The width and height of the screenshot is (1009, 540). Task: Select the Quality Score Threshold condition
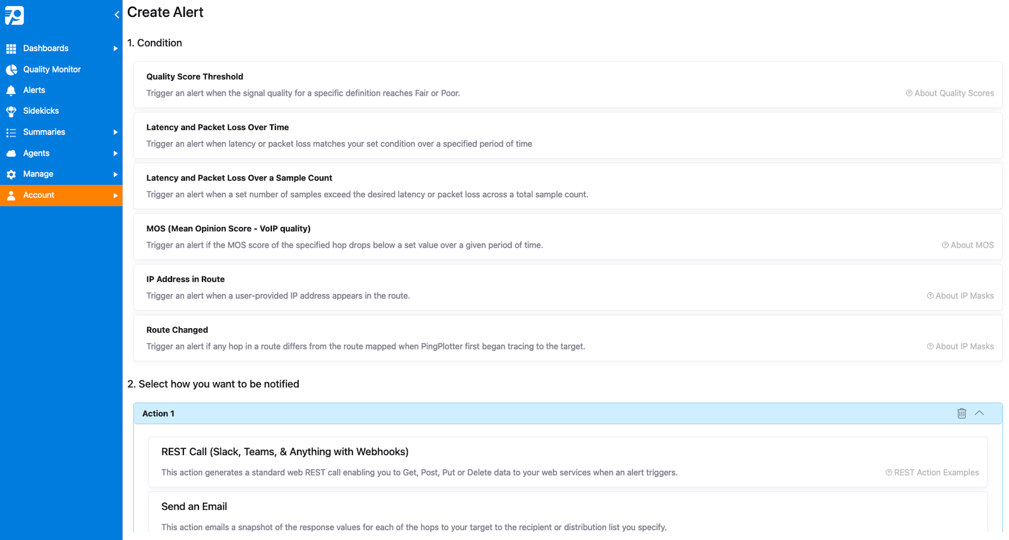[x=195, y=77]
